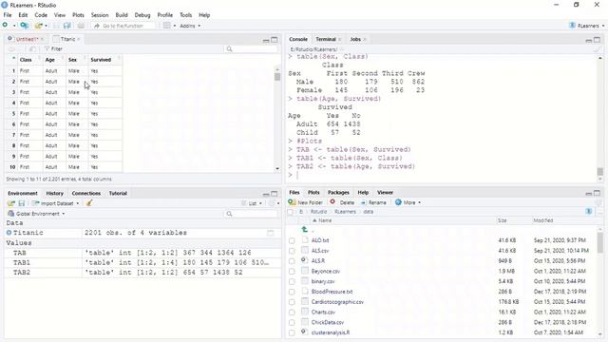Click the Filter icon in data viewer
The width and height of the screenshot is (608, 342).
(x=47, y=48)
